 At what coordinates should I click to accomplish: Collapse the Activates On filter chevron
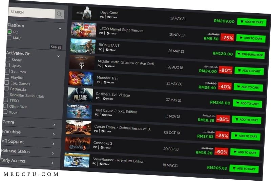(59, 56)
